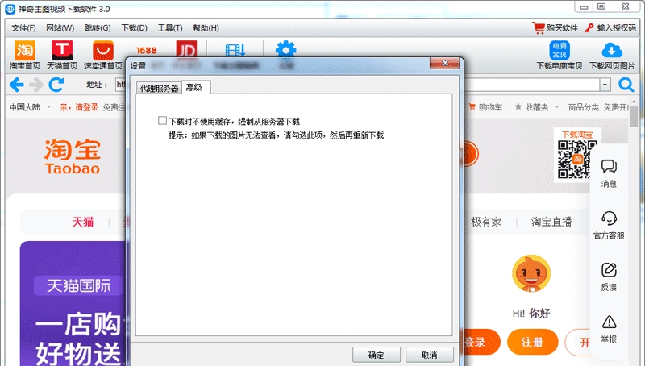
Task: Switch to the 代理服务器 tab
Action: coord(159,88)
